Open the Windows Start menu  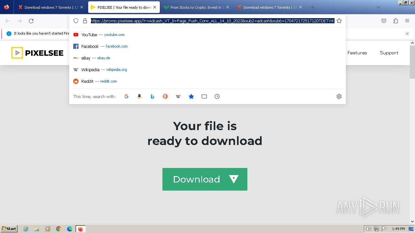9,229
